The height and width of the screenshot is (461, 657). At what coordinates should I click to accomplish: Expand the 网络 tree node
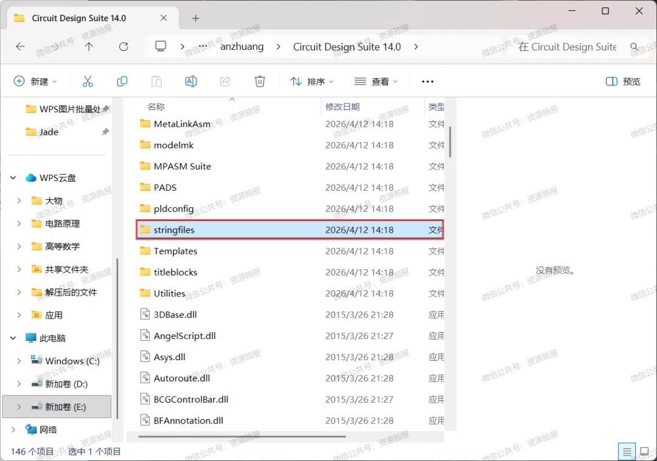point(13,429)
